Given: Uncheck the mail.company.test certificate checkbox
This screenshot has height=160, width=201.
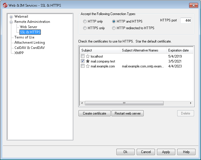Looking at the screenshot, I should tap(83, 61).
